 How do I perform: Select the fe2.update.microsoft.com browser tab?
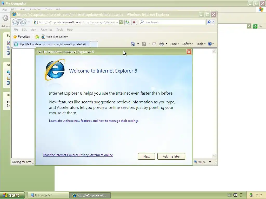pos(51,44)
